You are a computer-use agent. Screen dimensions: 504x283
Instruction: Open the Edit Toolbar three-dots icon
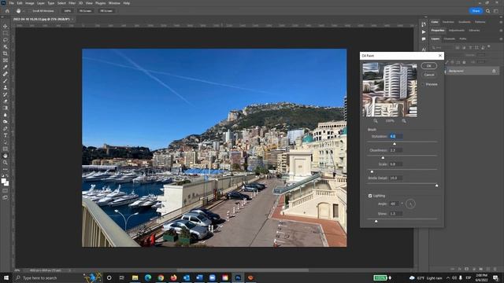coord(6,169)
